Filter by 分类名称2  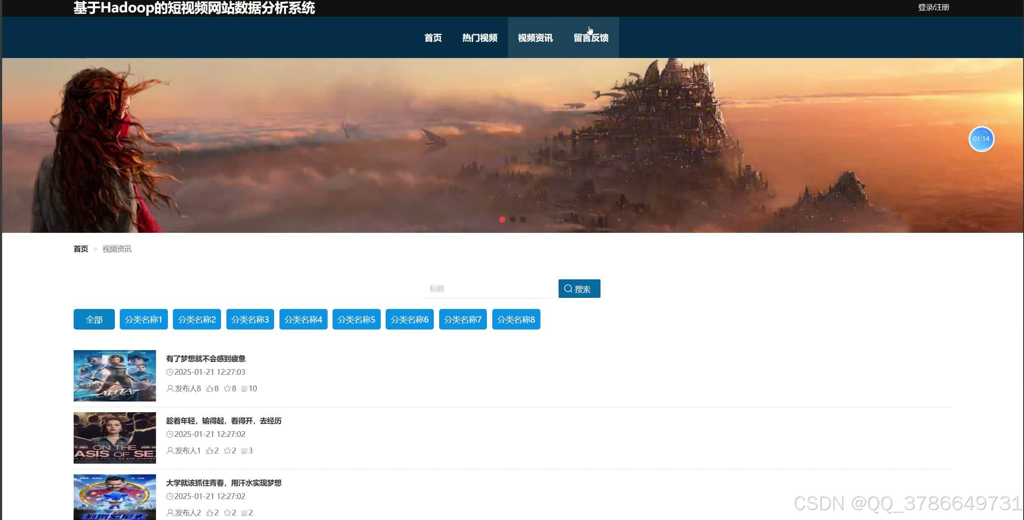pyautogui.click(x=197, y=320)
